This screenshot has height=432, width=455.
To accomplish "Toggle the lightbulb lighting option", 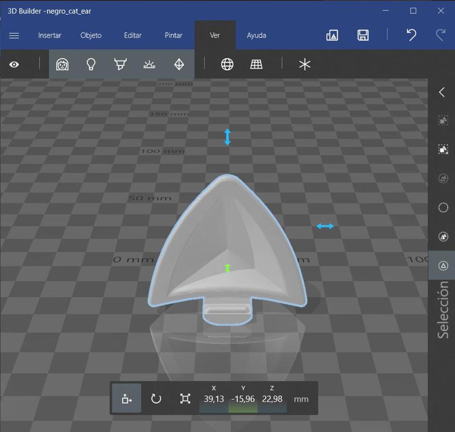I will [91, 64].
